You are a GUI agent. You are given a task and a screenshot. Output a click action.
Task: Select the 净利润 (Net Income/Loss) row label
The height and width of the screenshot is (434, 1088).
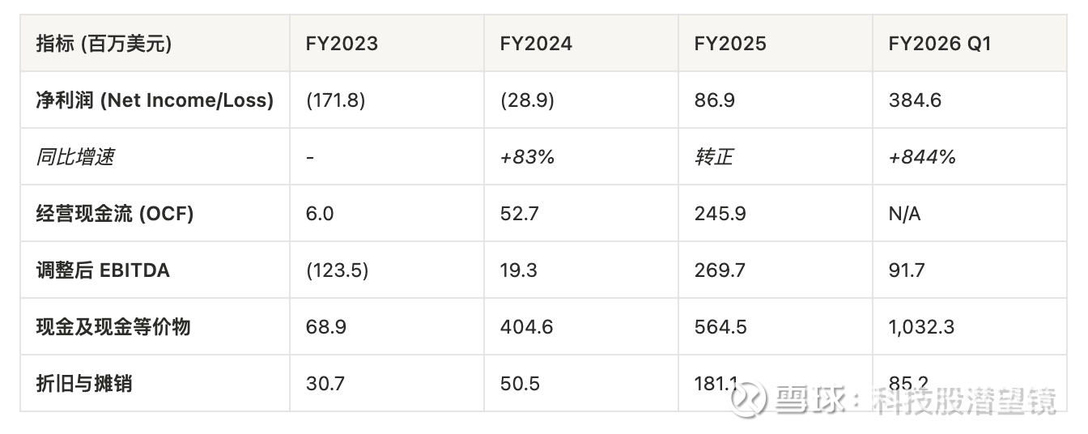click(x=155, y=100)
